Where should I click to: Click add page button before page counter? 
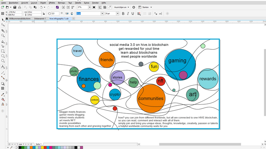click(9, 144)
